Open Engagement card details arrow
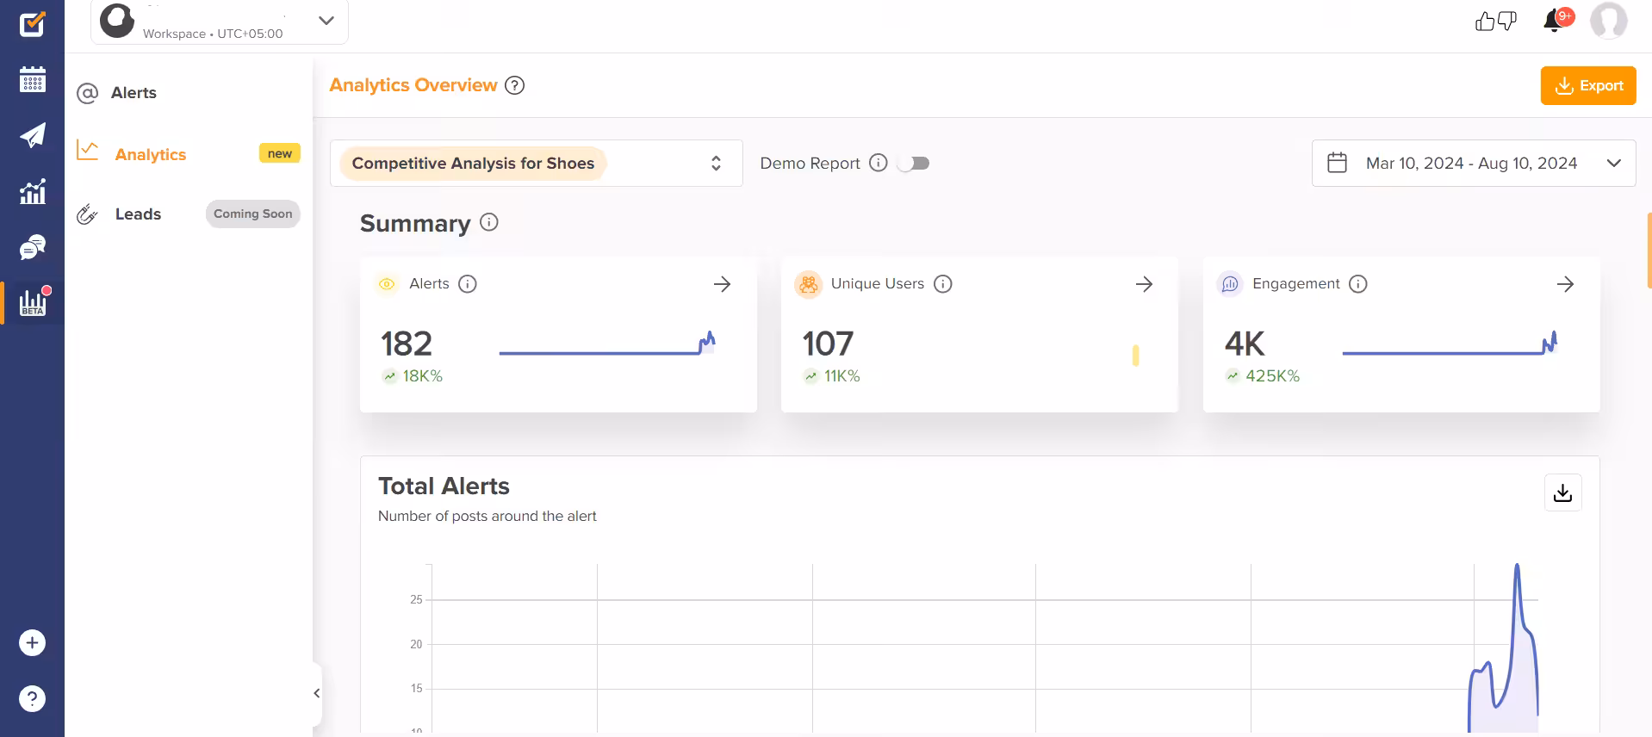The width and height of the screenshot is (1652, 737). 1565,284
